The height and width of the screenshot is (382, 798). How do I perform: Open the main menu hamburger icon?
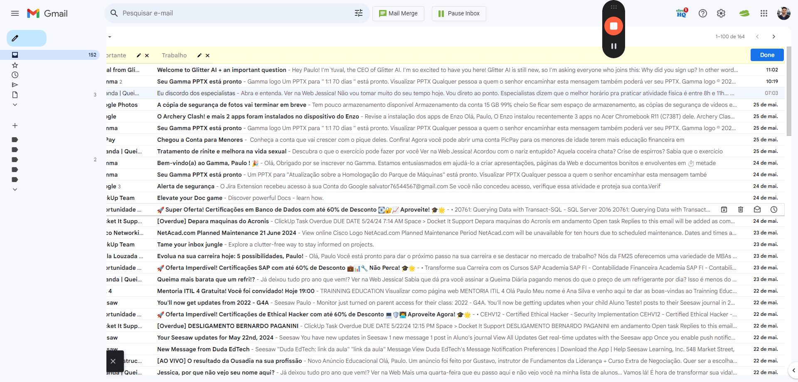(15, 13)
